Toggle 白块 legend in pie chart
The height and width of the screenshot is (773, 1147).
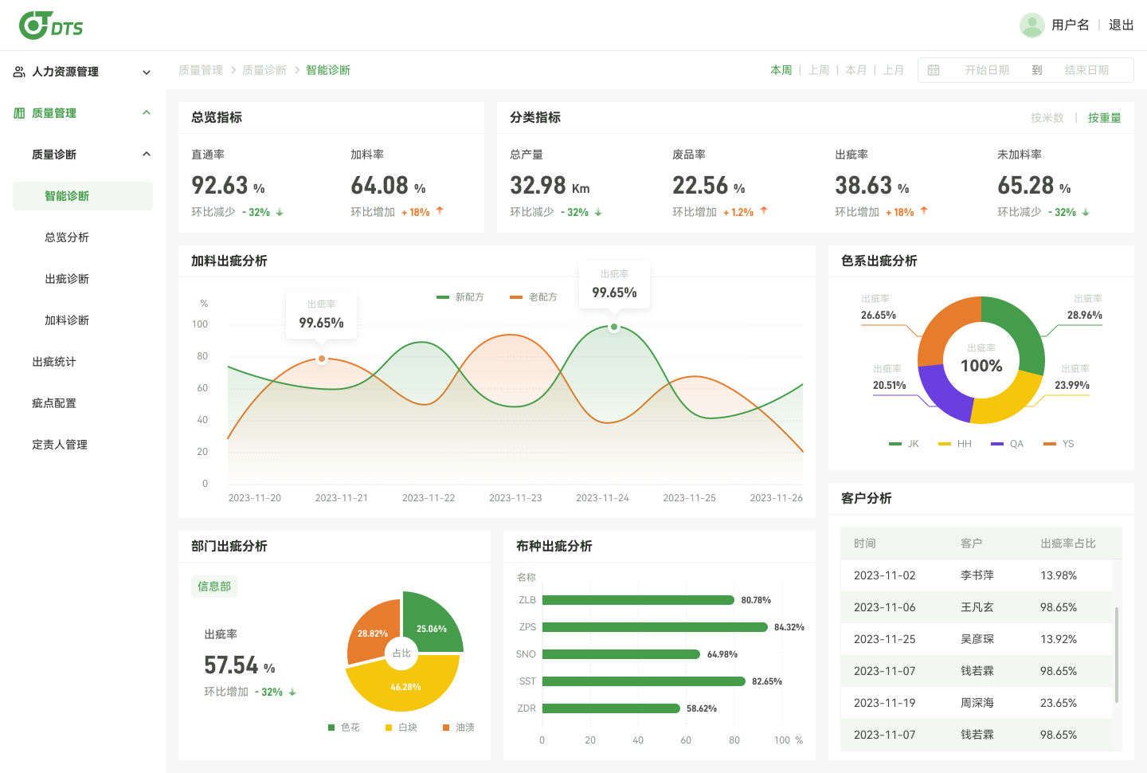401,728
